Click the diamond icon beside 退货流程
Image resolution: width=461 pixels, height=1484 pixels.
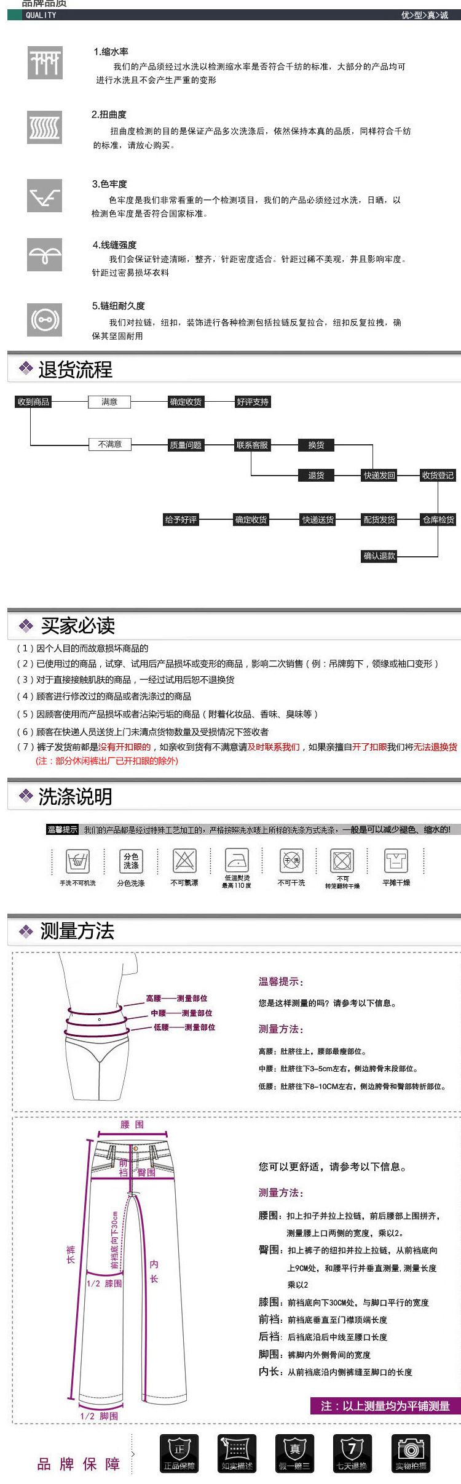[26, 369]
